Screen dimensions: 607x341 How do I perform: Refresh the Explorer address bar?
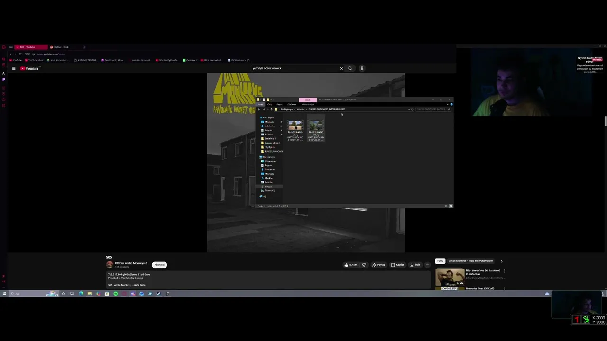pos(412,109)
